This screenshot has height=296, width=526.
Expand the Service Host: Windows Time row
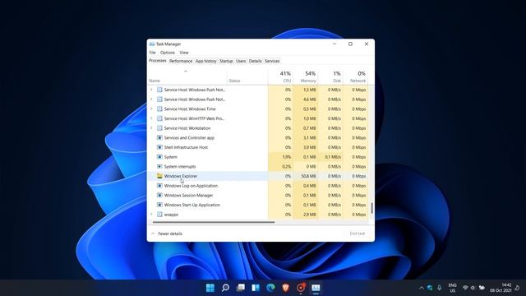pos(151,109)
